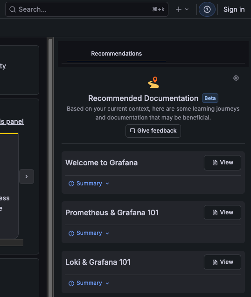
Task: View Loki & Grafana 101 doc
Action: tap(223, 262)
